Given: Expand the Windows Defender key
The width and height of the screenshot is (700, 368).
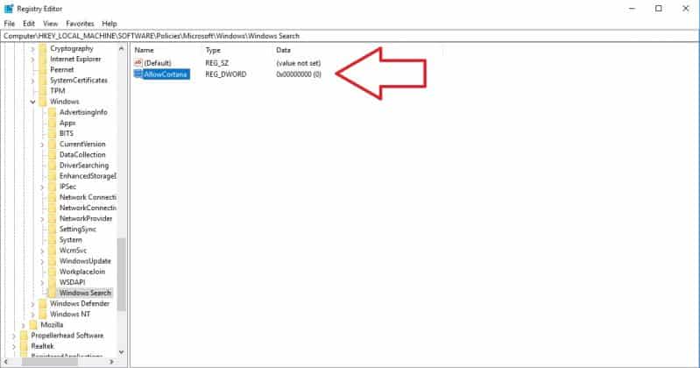Looking at the screenshot, I should pos(32,304).
